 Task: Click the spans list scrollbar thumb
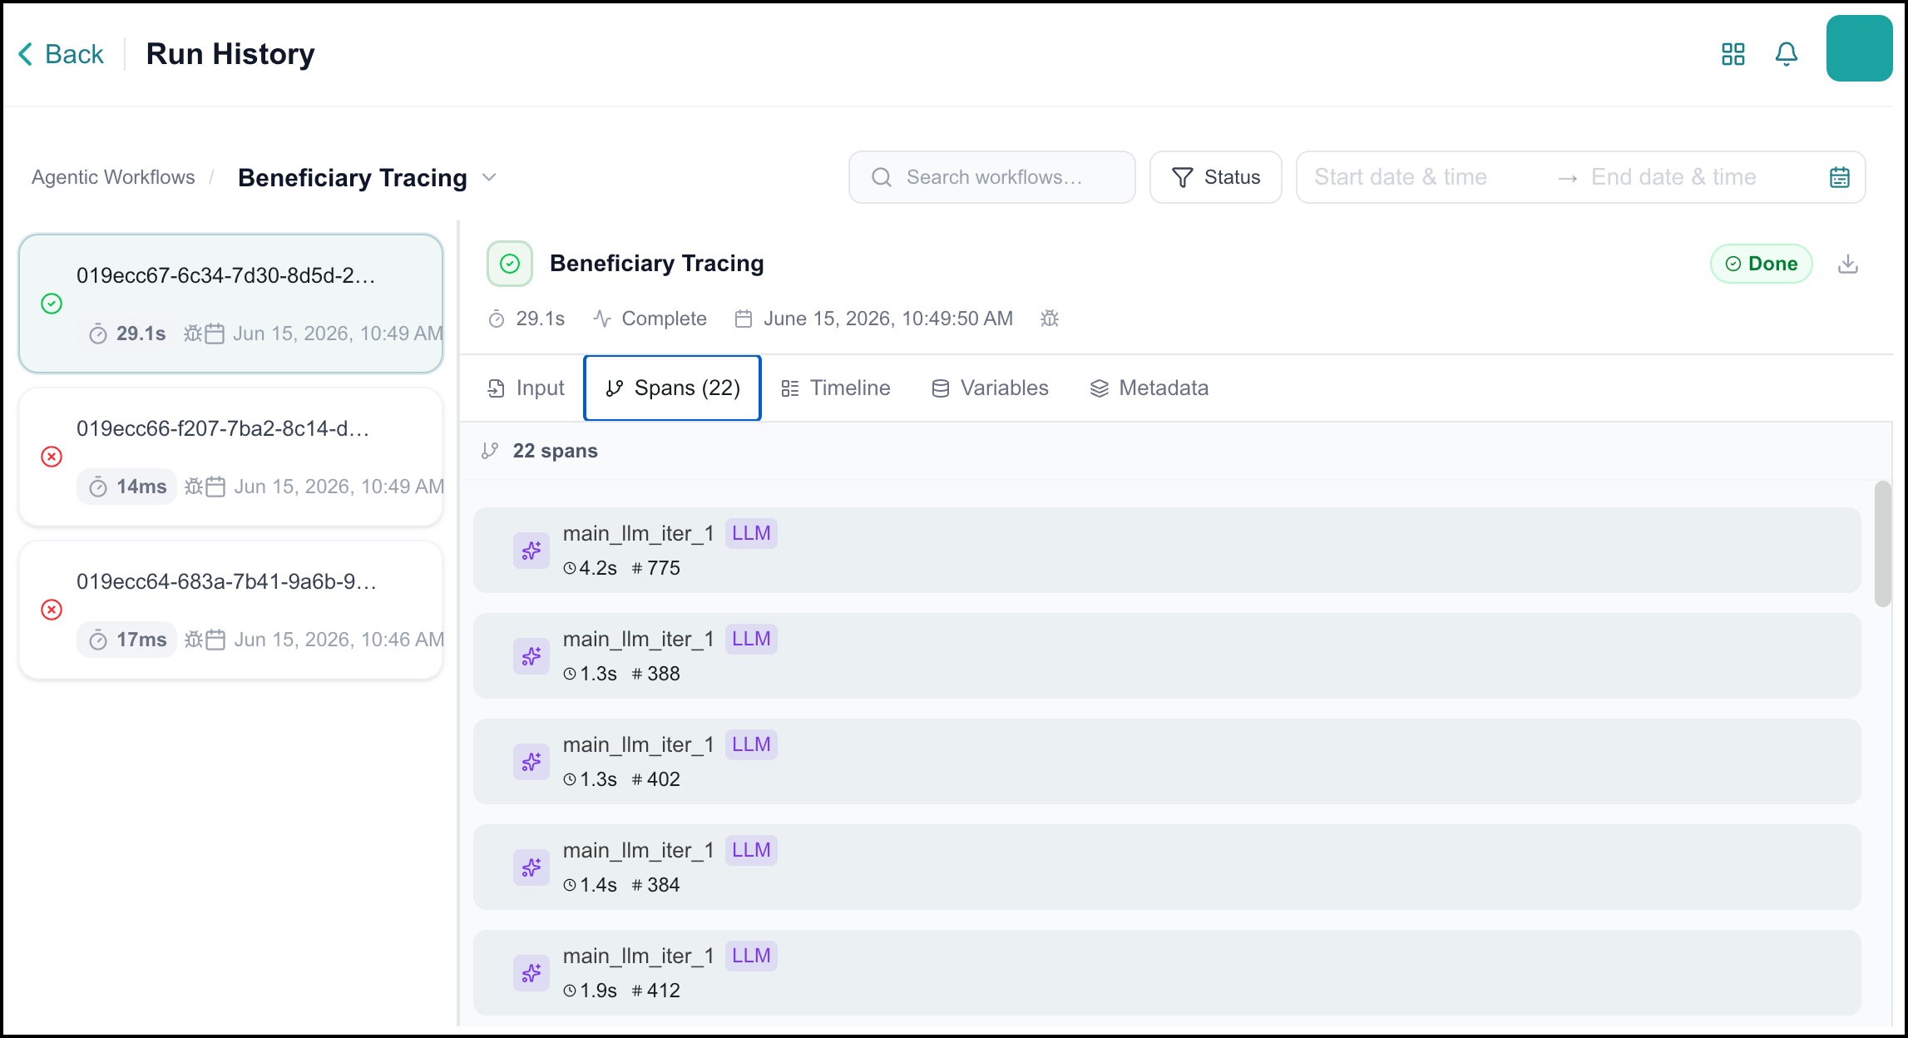pos(1883,545)
